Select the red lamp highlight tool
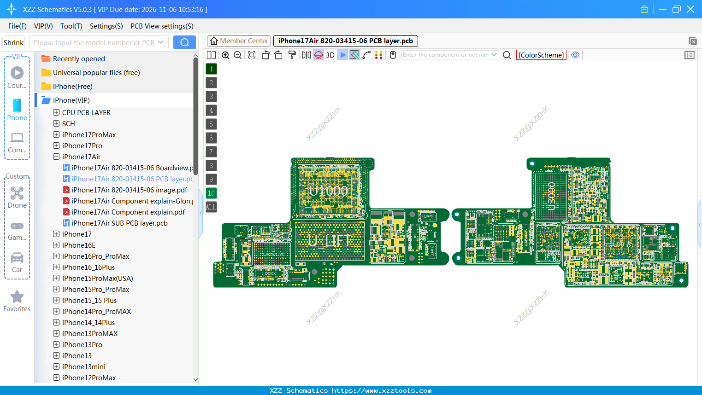This screenshot has height=395, width=702. click(x=318, y=55)
